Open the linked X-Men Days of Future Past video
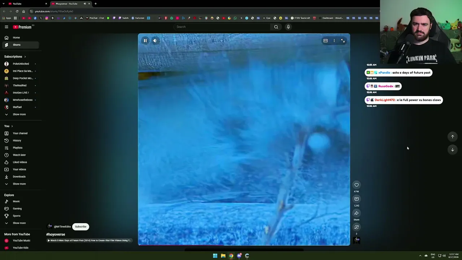This screenshot has height=260, width=462. pyautogui.click(x=89, y=240)
